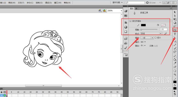Screen dimensions: 178x97
Task: Open the 调试(D) menu
Action: (48, 3)
